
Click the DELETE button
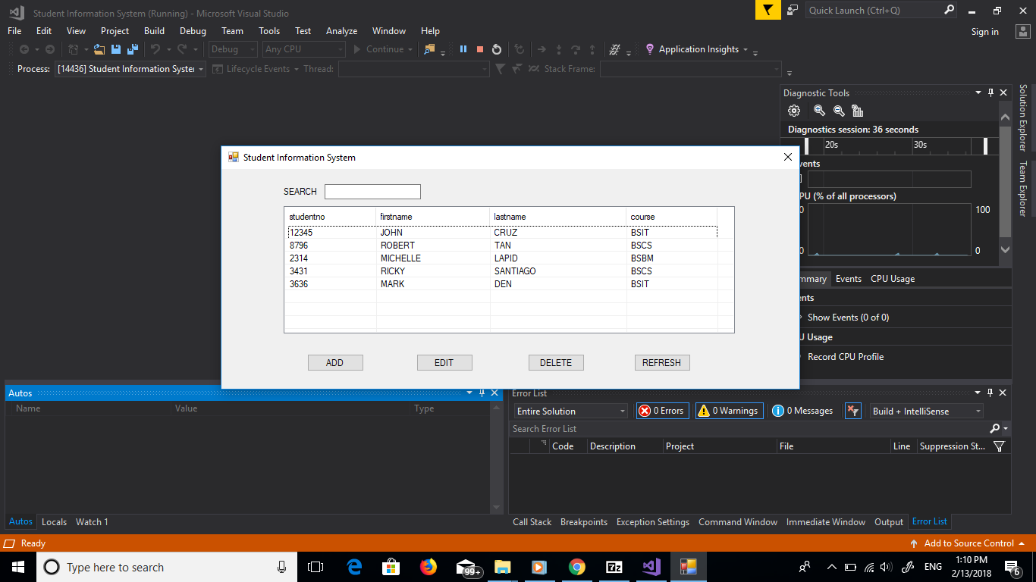[556, 362]
